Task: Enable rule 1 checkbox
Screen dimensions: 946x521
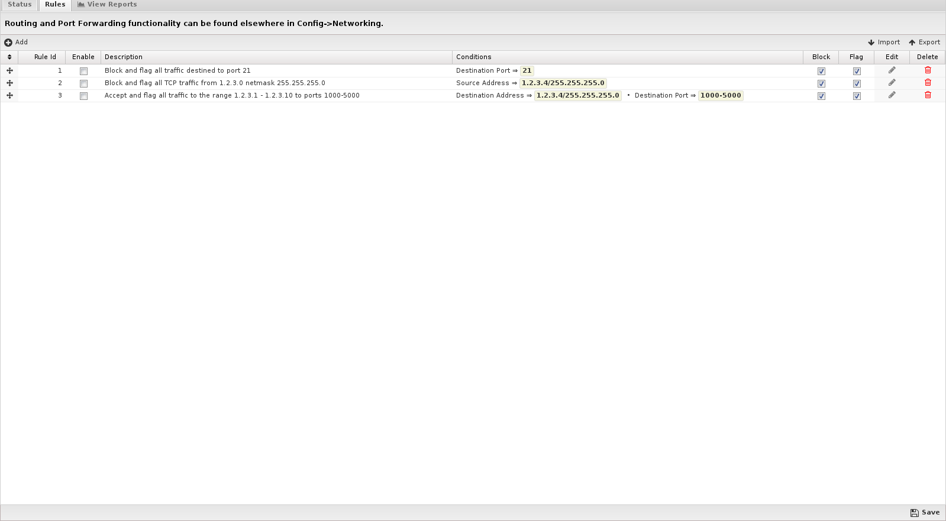Action: 83,71
